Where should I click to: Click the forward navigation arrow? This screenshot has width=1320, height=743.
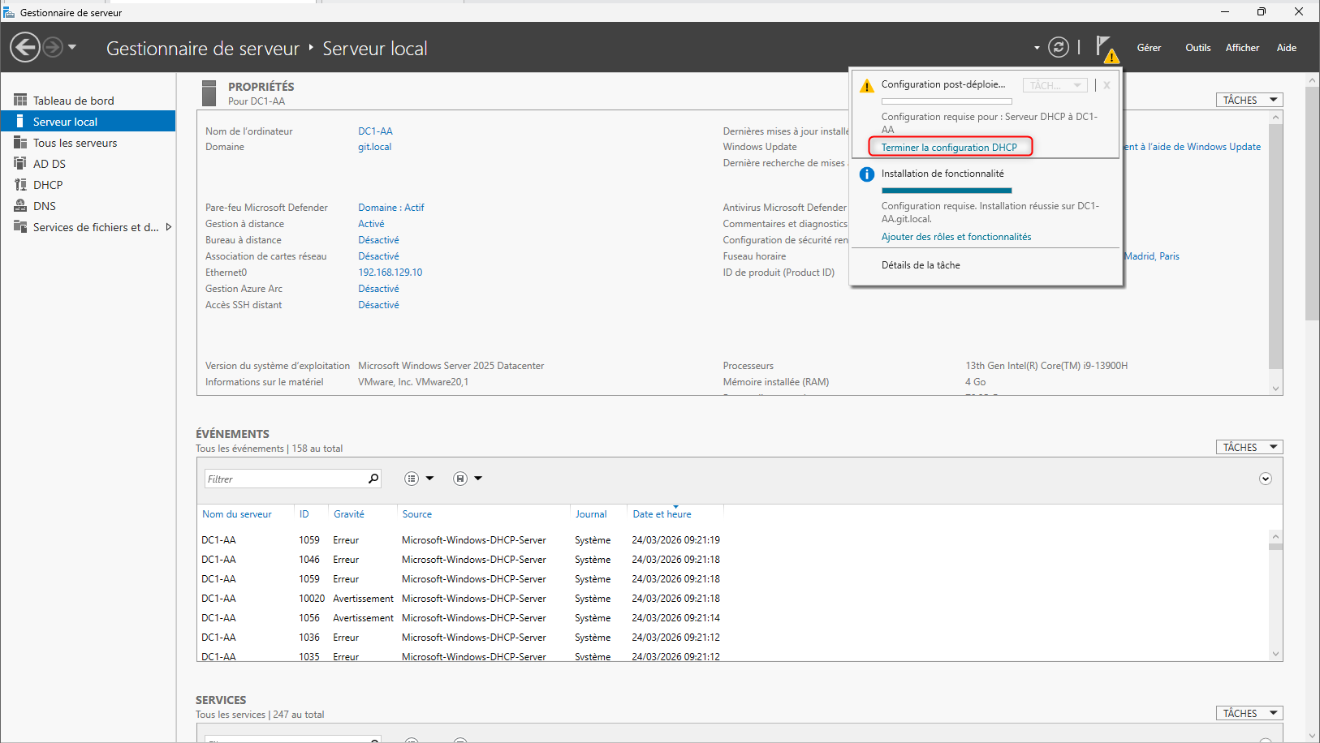[x=53, y=47]
